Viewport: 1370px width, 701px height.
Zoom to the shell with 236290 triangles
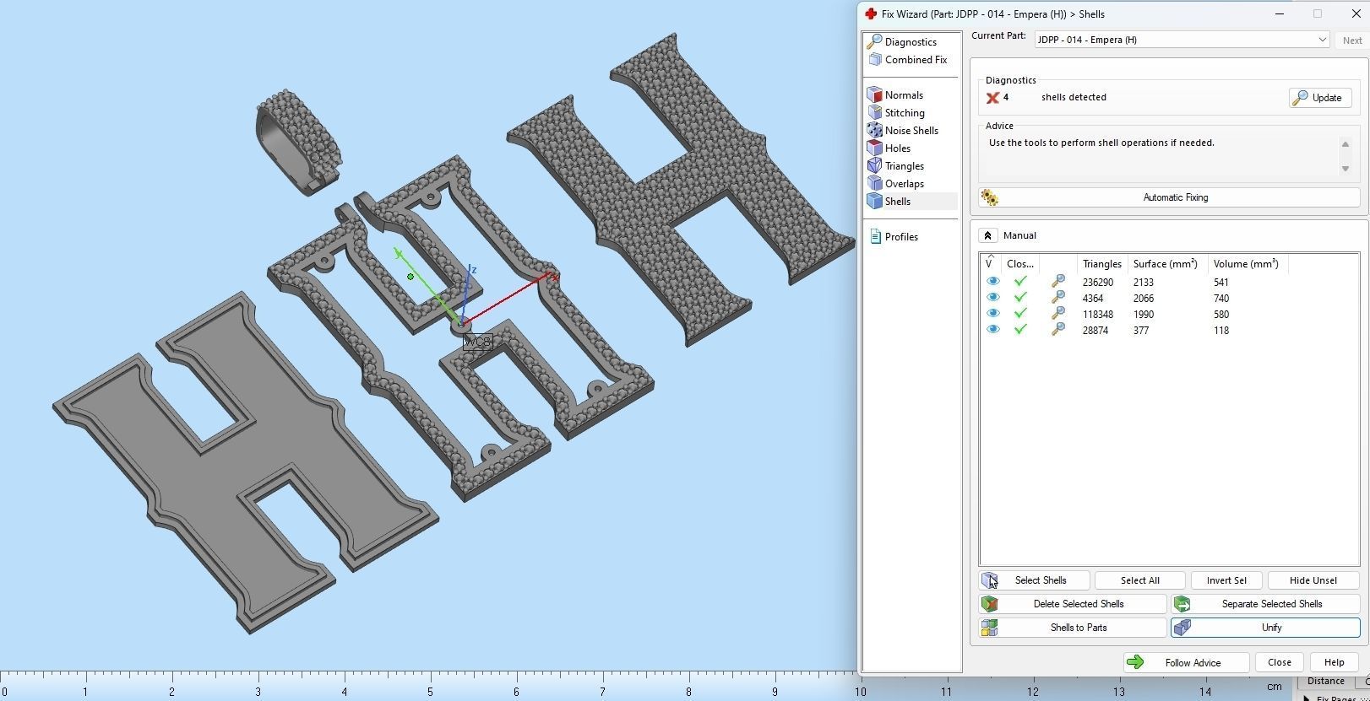(x=1057, y=282)
